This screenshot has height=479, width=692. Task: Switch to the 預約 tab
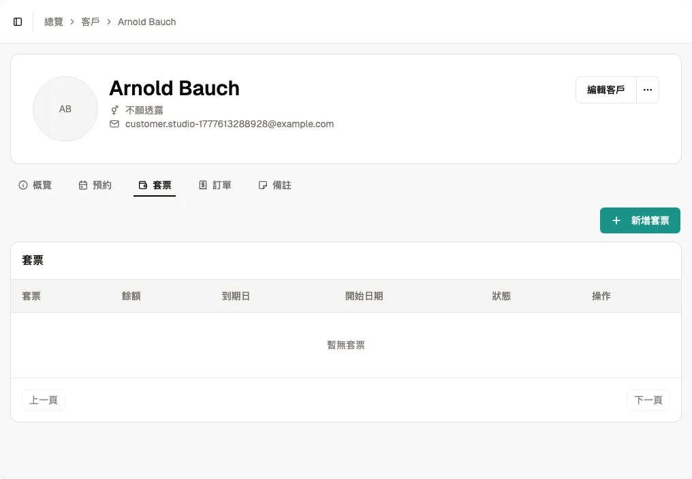(x=95, y=185)
